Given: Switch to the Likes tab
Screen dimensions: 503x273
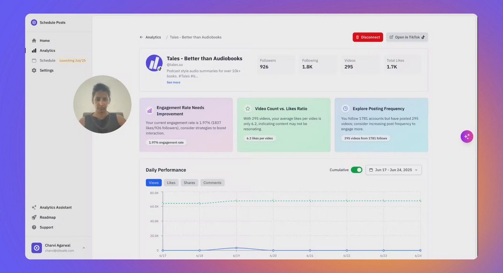Looking at the screenshot, I should pos(171,183).
